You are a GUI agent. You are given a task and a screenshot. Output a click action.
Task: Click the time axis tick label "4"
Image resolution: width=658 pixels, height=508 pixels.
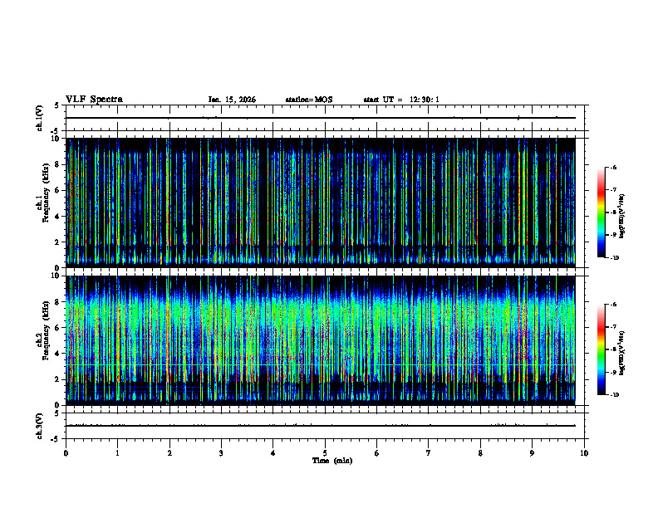coord(273,453)
